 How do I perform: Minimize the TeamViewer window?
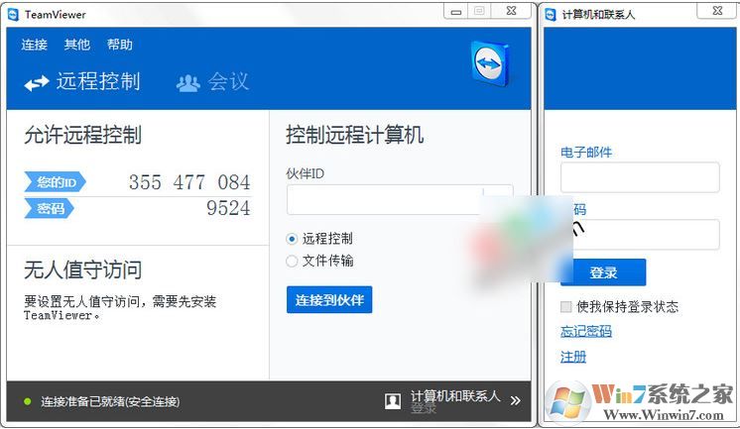(x=456, y=11)
